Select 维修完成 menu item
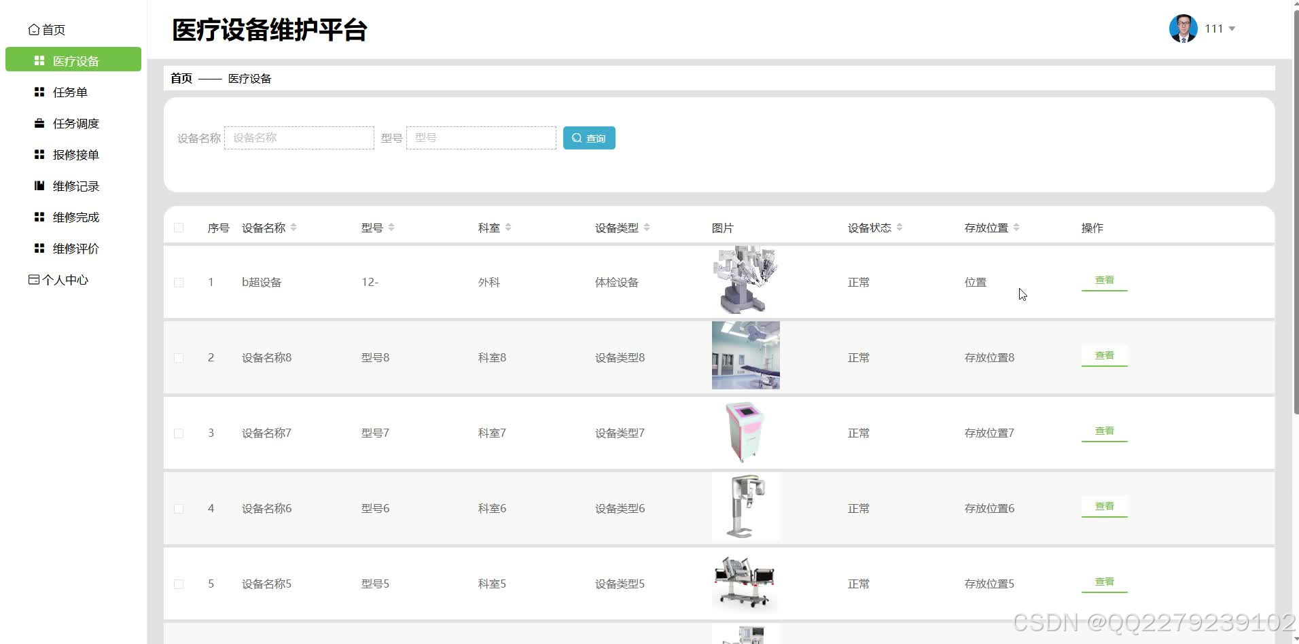 pos(73,217)
